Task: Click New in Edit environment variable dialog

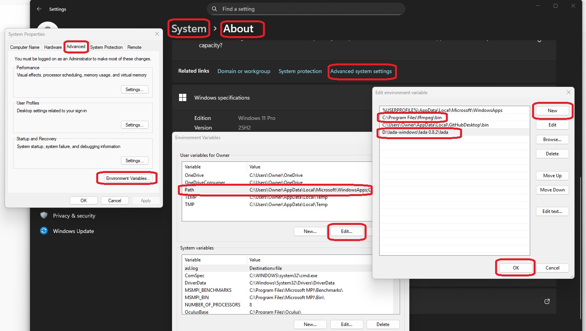Action: tap(552, 111)
